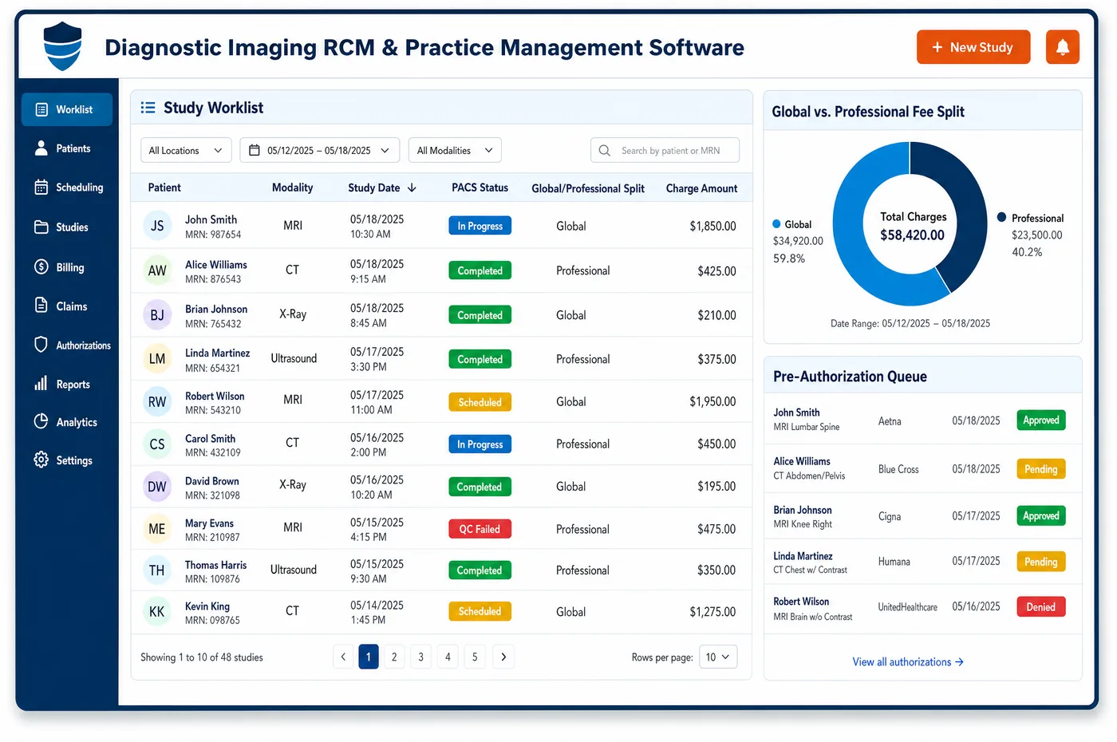1117x742 pixels.
Task: Click the Study Worklist list icon
Action: click(148, 108)
